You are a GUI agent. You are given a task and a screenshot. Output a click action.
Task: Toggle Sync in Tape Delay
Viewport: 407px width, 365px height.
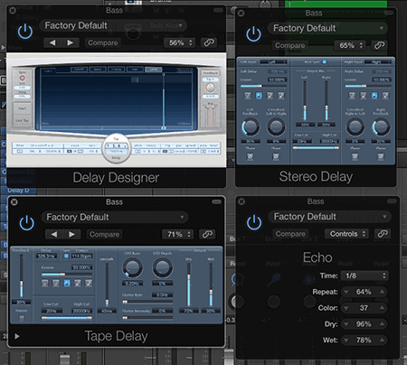(x=66, y=256)
